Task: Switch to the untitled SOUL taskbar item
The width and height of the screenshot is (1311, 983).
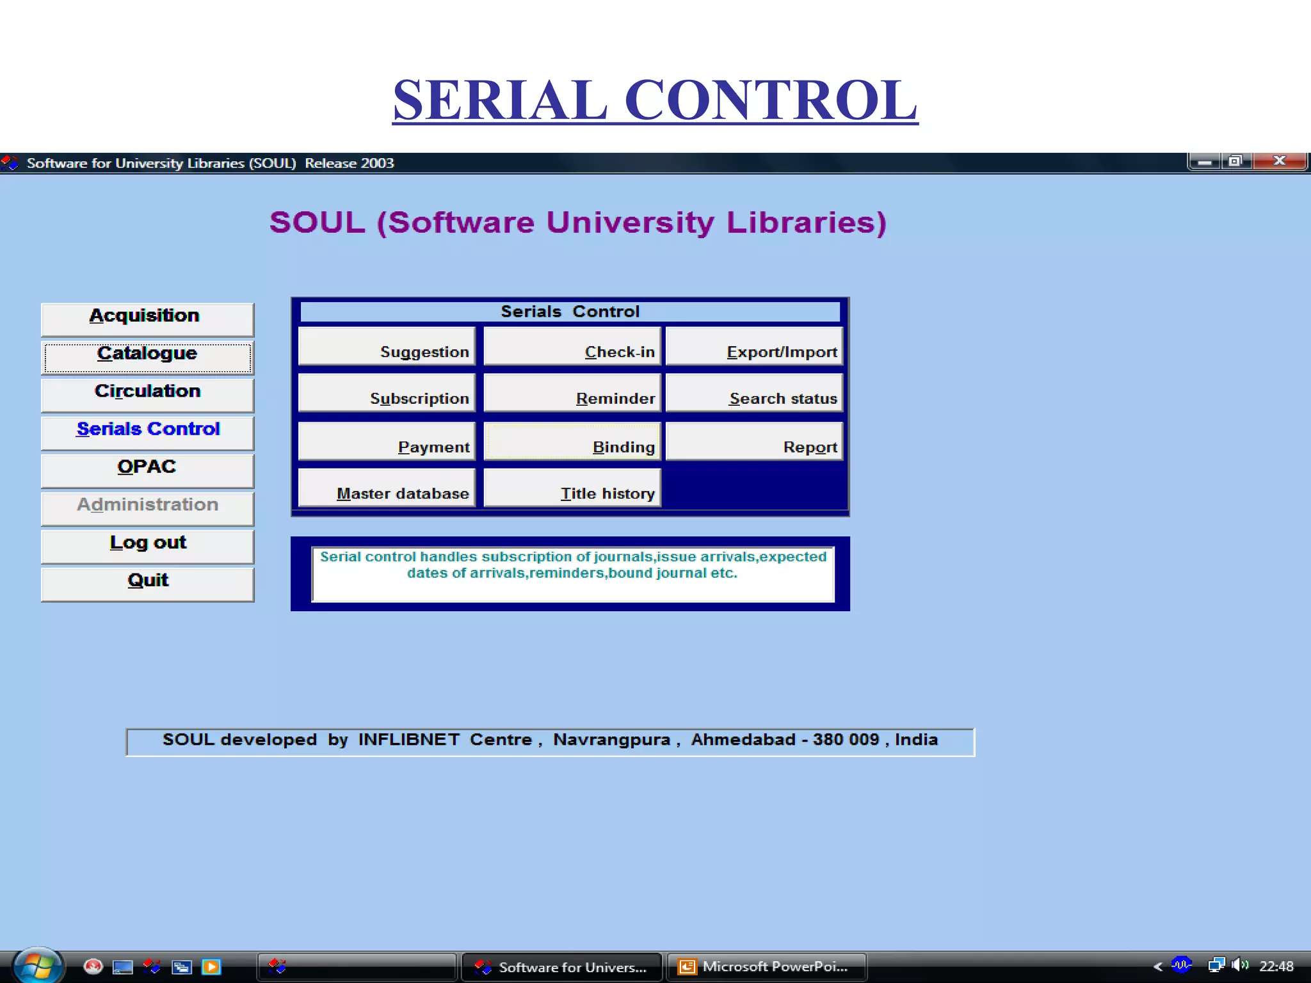Action: [x=357, y=966]
